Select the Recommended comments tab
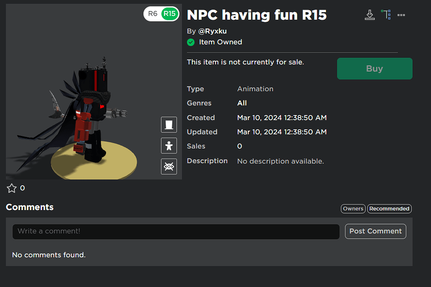This screenshot has width=431, height=287. [389, 208]
